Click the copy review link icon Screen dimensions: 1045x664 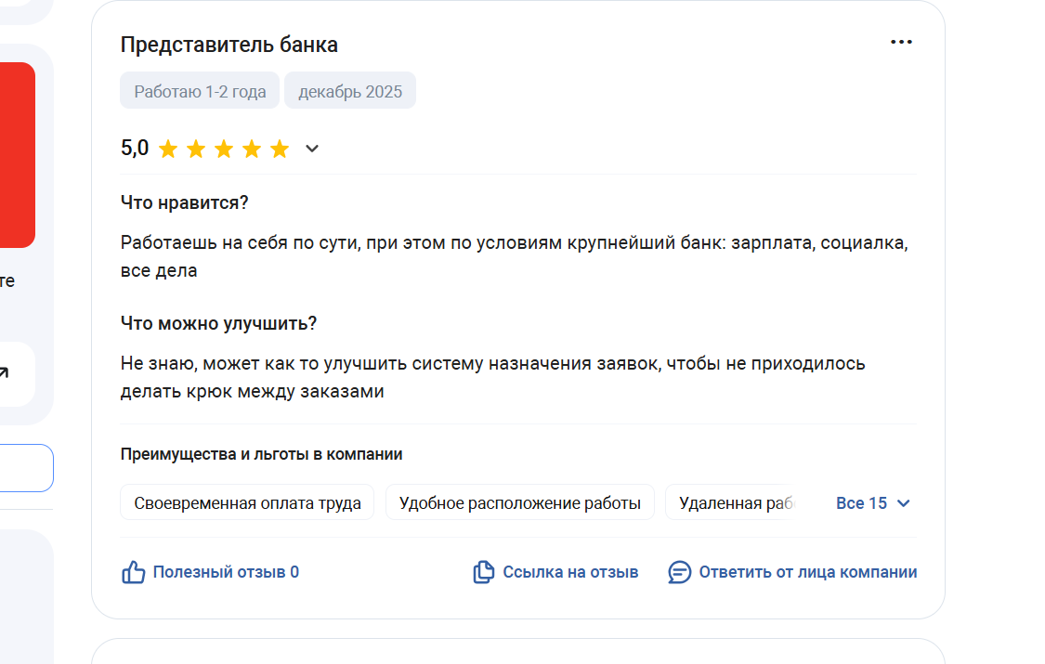483,572
